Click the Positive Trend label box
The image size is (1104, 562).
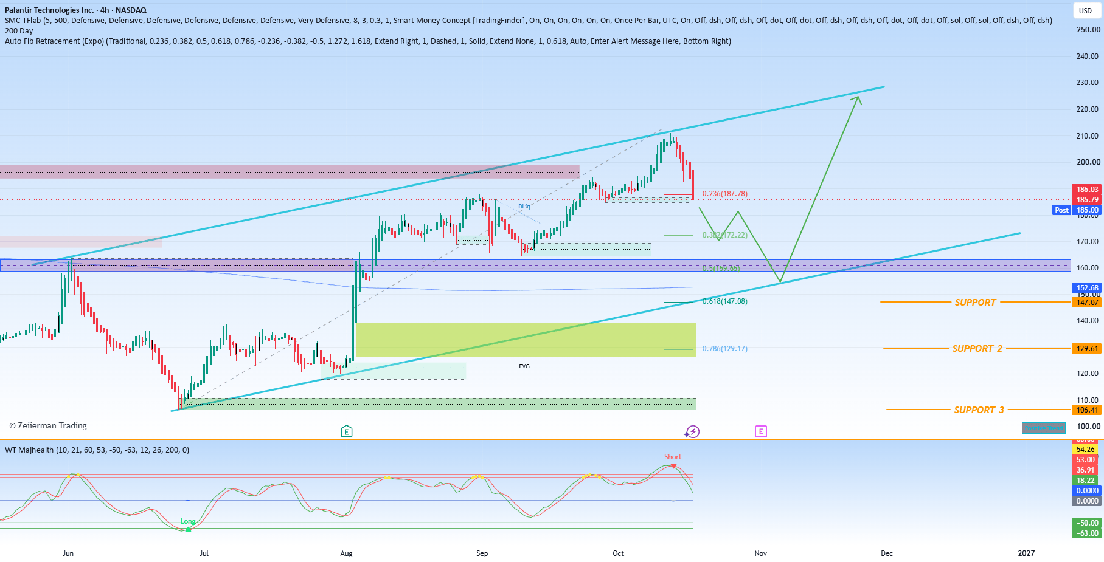[x=1044, y=428]
